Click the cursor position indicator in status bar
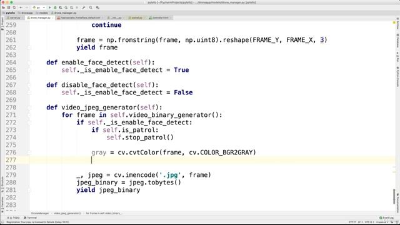 tap(352, 222)
